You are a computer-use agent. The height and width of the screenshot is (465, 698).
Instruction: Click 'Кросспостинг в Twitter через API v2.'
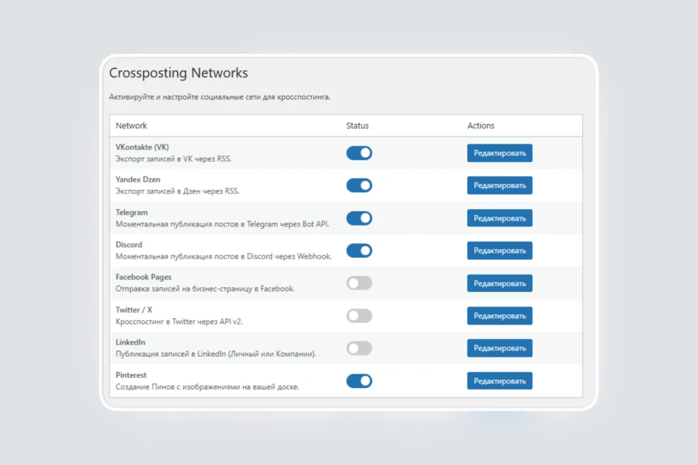[x=179, y=321]
